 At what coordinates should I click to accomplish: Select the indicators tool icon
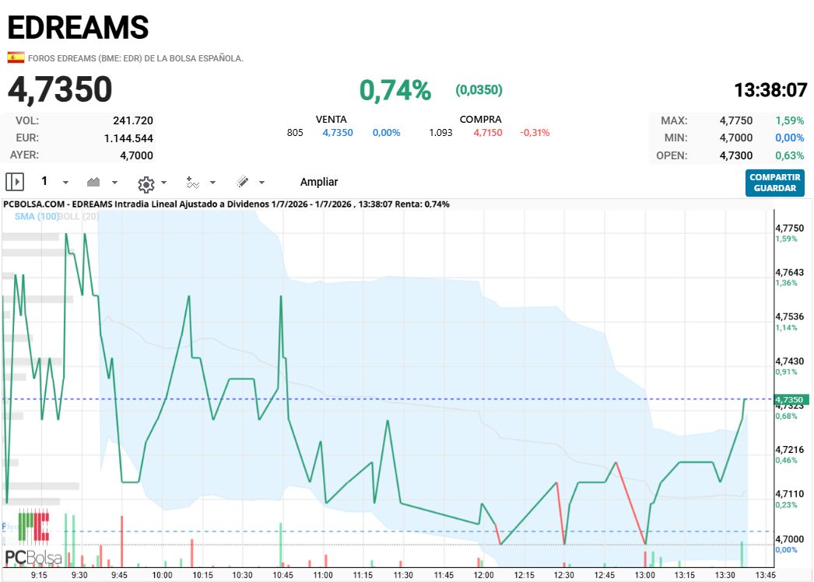pos(192,183)
